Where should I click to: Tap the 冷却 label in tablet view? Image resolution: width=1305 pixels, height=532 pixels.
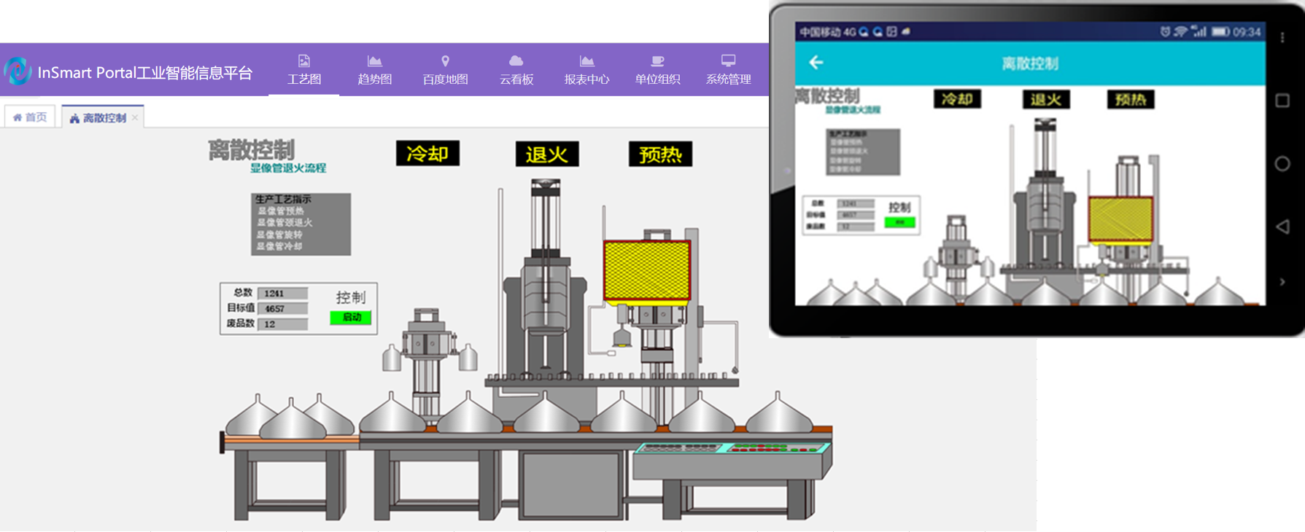coord(957,99)
